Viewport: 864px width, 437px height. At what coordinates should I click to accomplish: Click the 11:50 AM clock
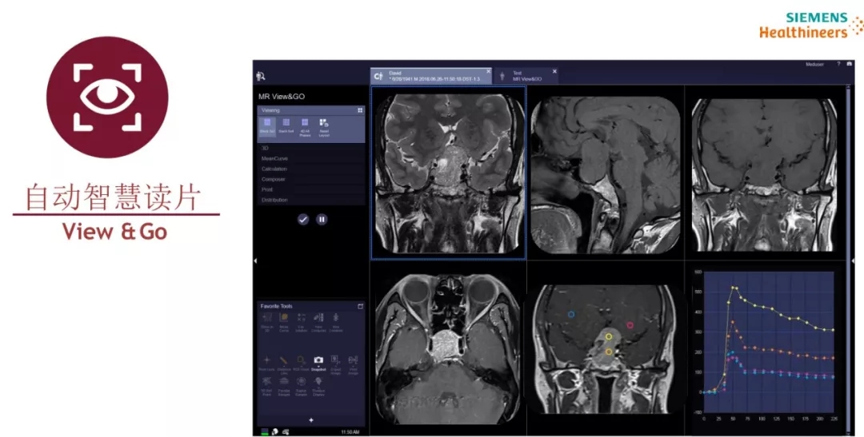click(350, 431)
